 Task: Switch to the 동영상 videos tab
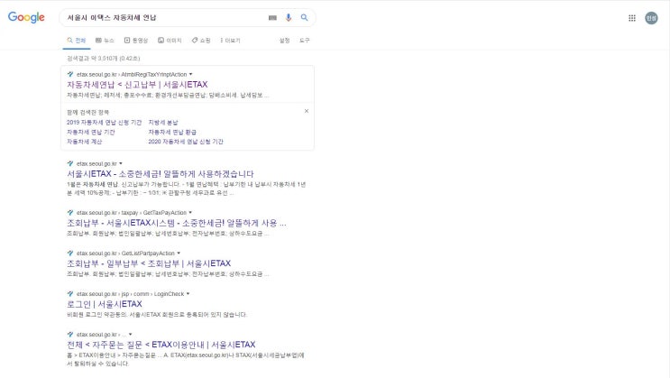point(136,41)
